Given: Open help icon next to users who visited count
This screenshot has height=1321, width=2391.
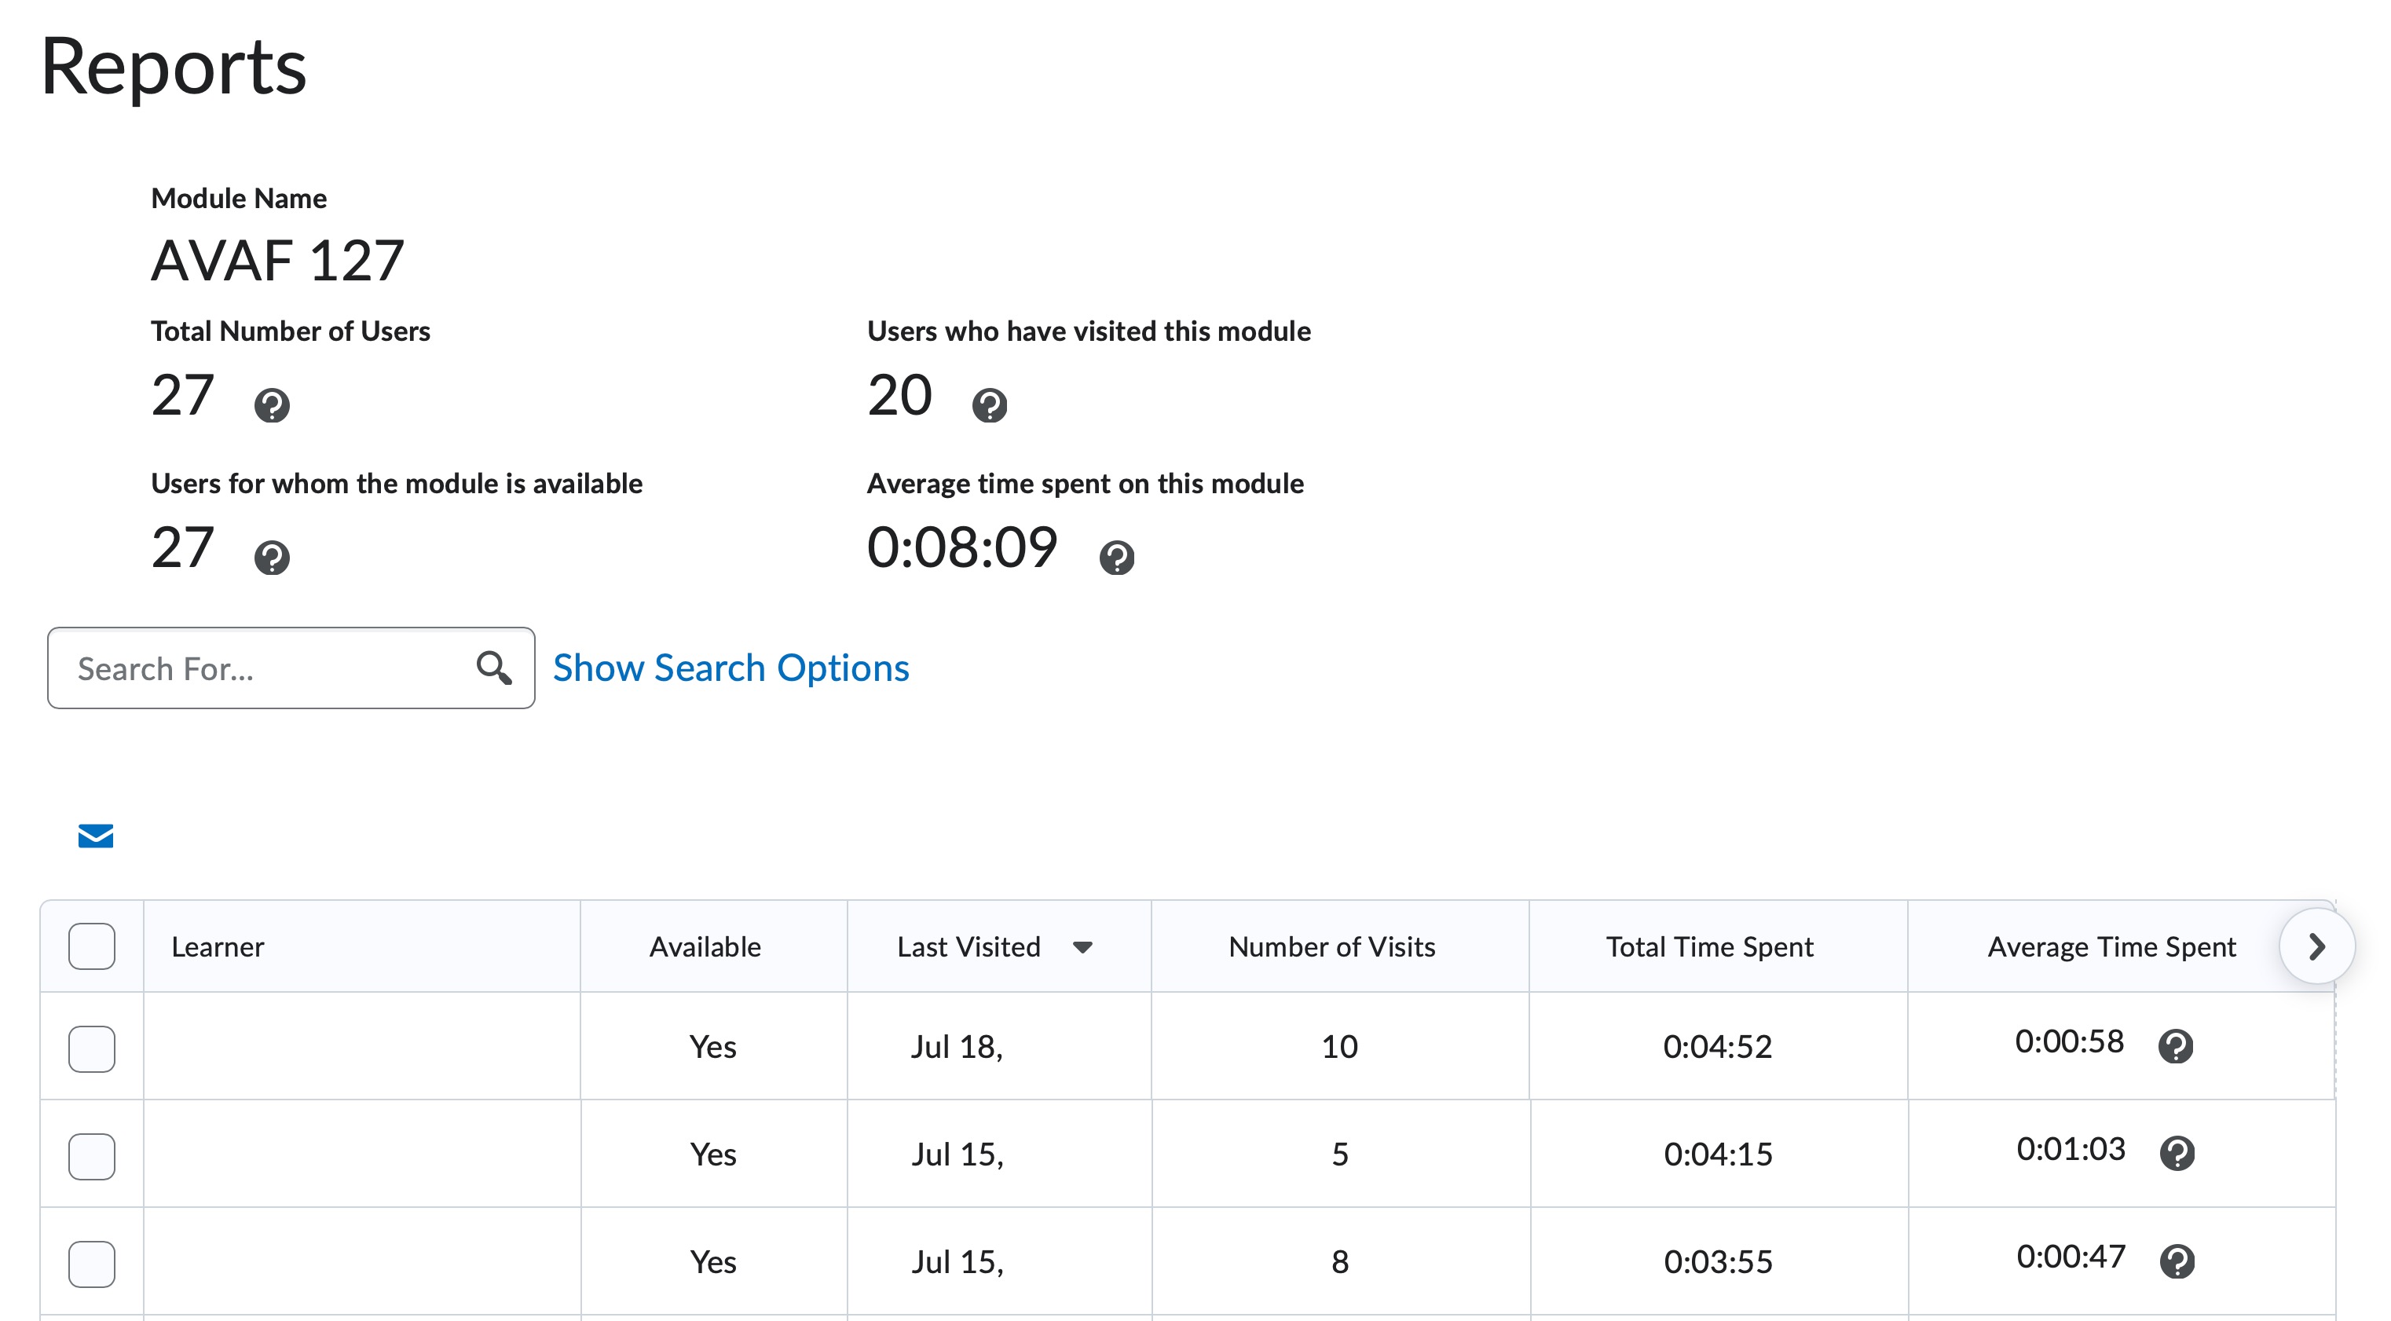Looking at the screenshot, I should (x=990, y=404).
